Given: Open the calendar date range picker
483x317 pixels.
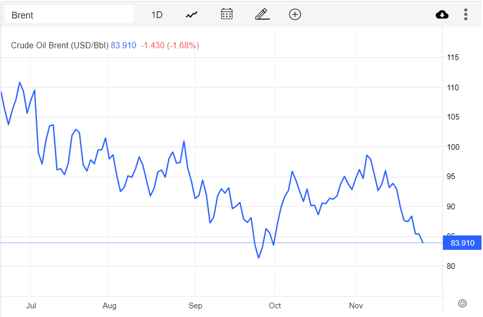Looking at the screenshot, I should point(226,14).
